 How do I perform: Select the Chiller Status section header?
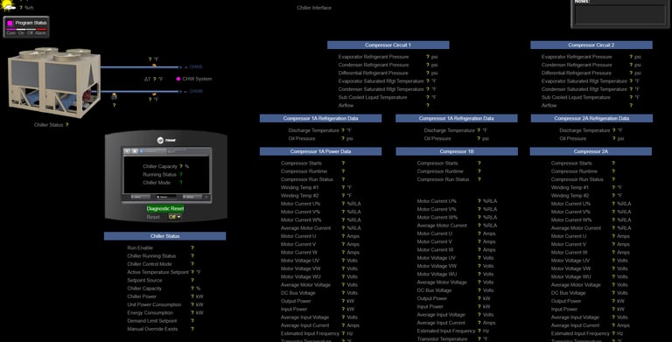pyautogui.click(x=165, y=236)
